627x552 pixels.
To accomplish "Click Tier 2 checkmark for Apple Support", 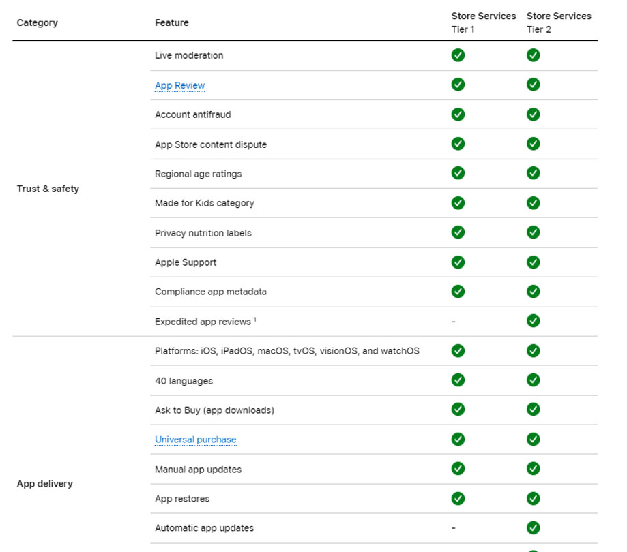I will [533, 262].
